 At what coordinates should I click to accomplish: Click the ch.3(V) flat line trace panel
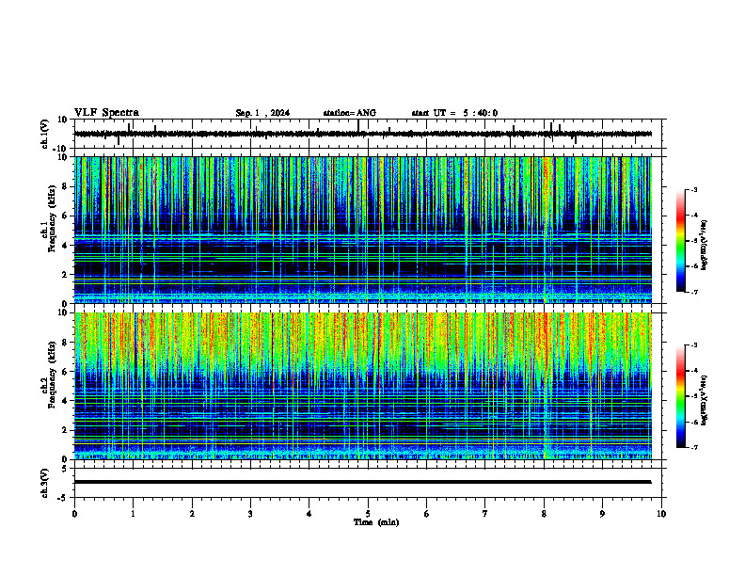tap(370, 483)
